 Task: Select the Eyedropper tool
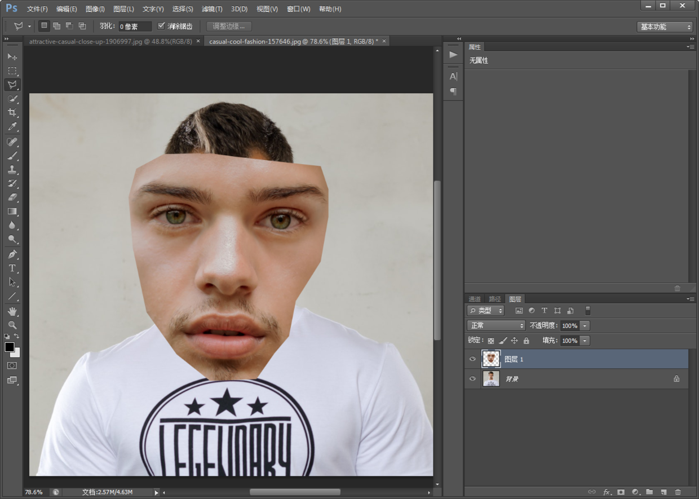(x=12, y=127)
